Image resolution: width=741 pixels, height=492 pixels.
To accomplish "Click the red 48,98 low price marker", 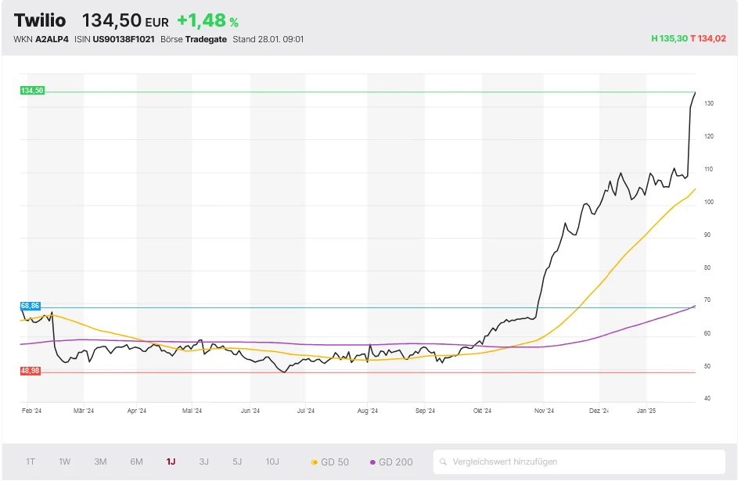I will click(x=31, y=372).
